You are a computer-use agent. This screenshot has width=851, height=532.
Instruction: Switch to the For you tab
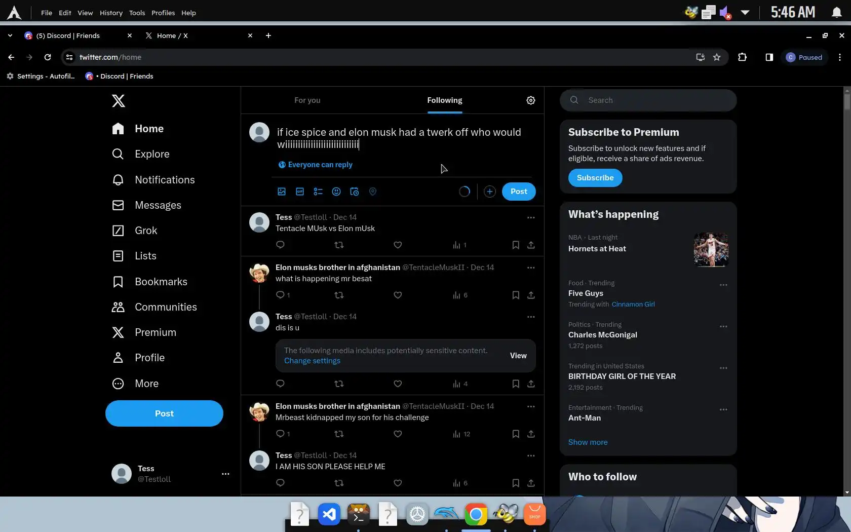pos(307,100)
